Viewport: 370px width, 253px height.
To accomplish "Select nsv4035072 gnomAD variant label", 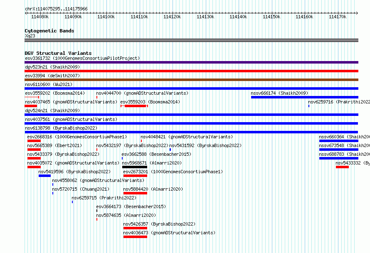I will point(73,163).
